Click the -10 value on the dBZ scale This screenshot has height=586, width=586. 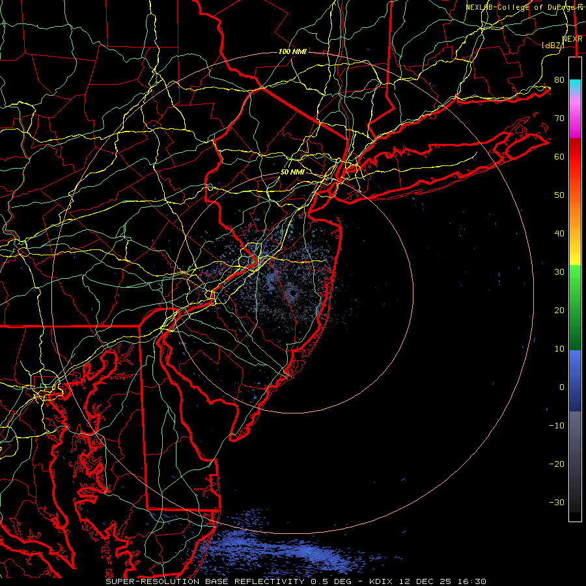[557, 425]
